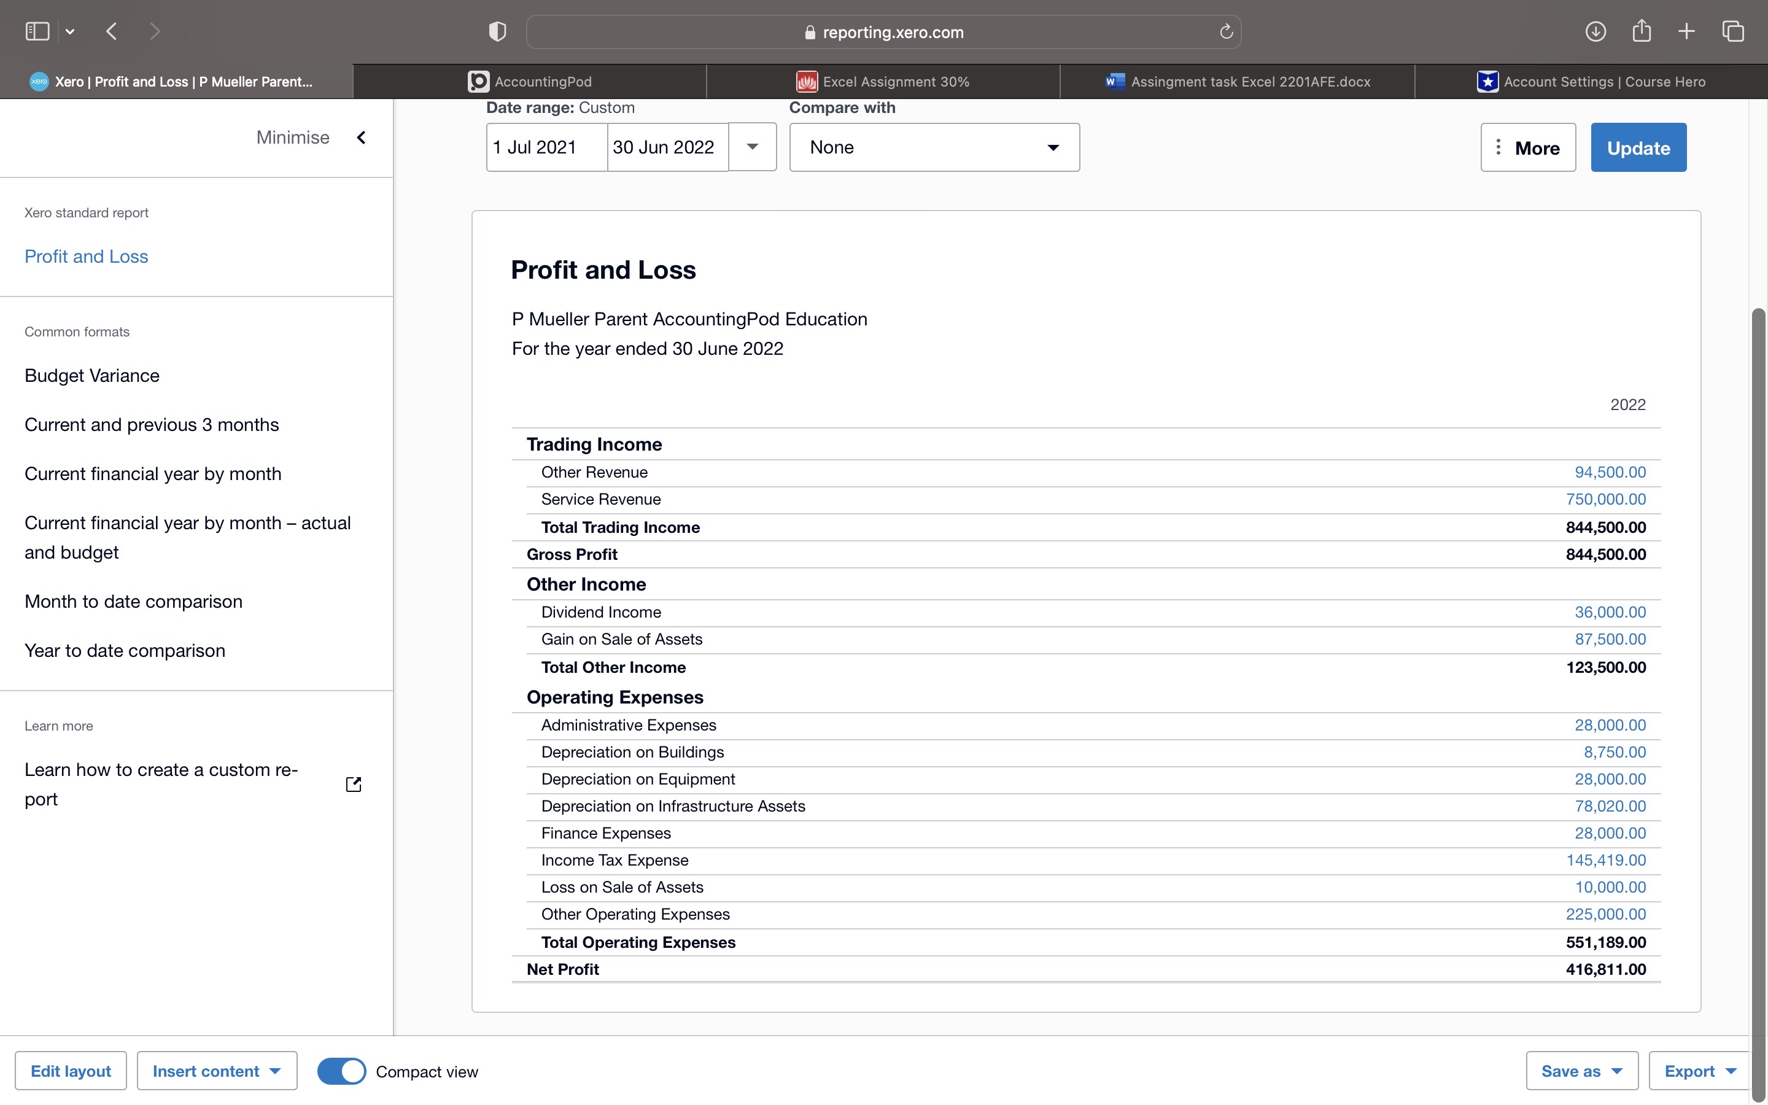This screenshot has height=1105, width=1768.
Task: Click the external link icon beside Learn how
Action: coord(353,784)
